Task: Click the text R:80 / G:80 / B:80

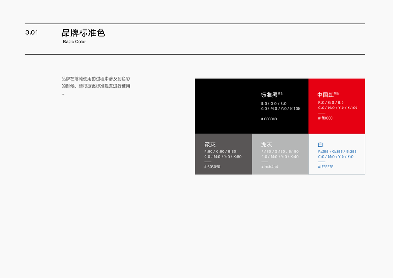Action: (x=220, y=152)
